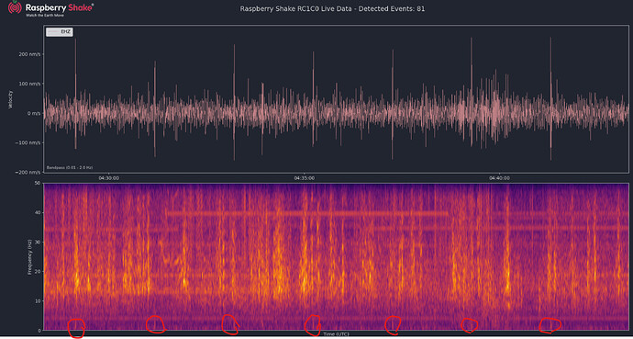Click the '50' frequency tick label

(x=39, y=183)
